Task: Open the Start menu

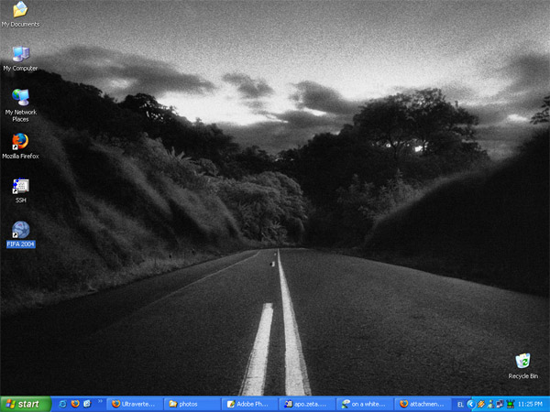Action: point(24,403)
